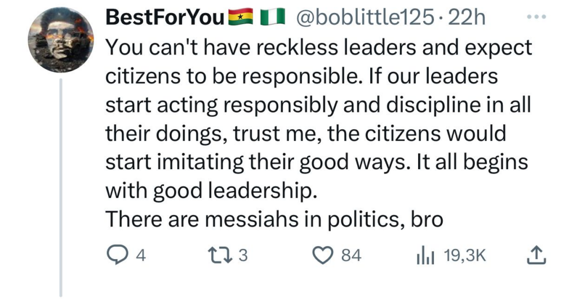The height and width of the screenshot is (299, 577).
Task: Click the Ghana flag emoji
Action: (x=240, y=19)
